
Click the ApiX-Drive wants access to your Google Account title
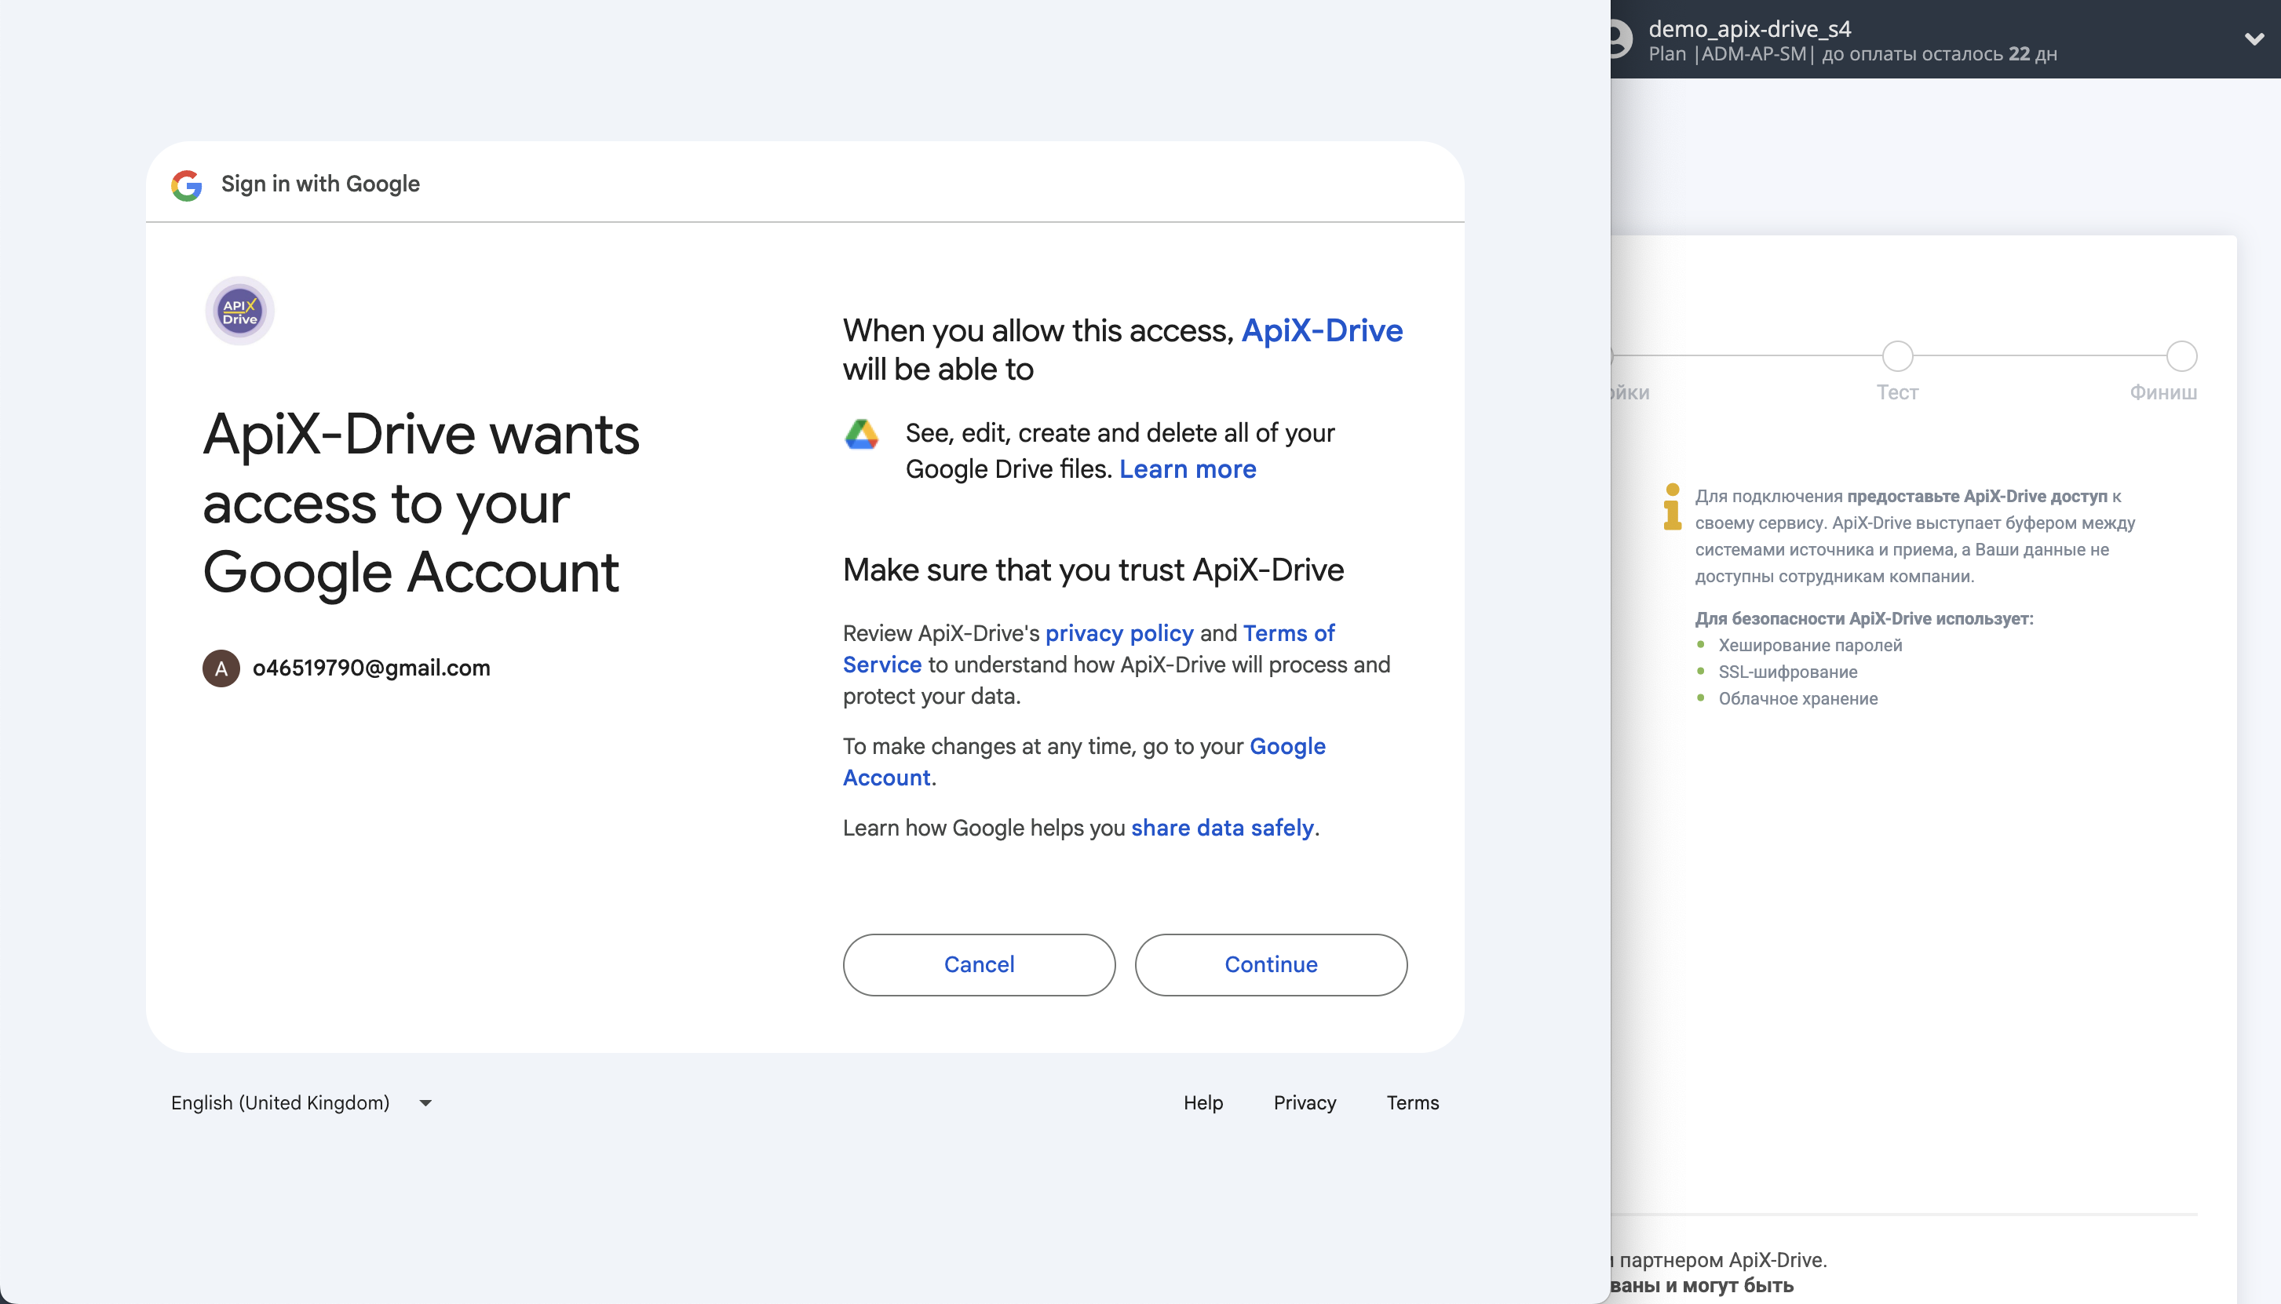point(421,504)
